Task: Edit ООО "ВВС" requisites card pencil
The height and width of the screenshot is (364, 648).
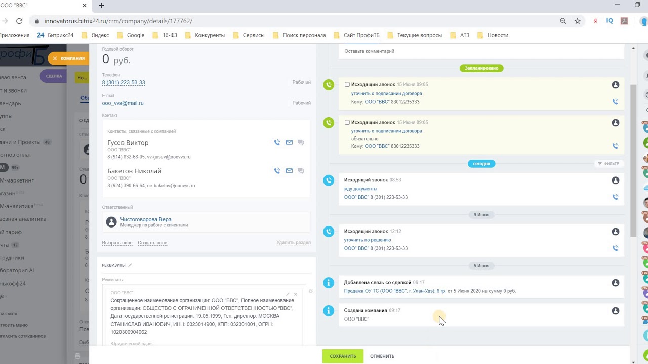Action: [288, 294]
